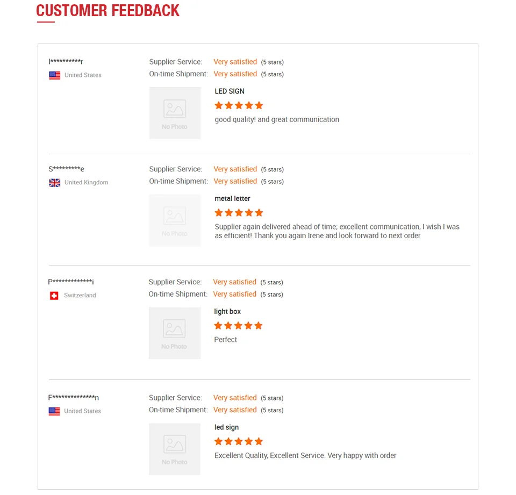Open the No Photo thumbnail for LED SIGN
This screenshot has height=495, width=516.
[x=175, y=113]
